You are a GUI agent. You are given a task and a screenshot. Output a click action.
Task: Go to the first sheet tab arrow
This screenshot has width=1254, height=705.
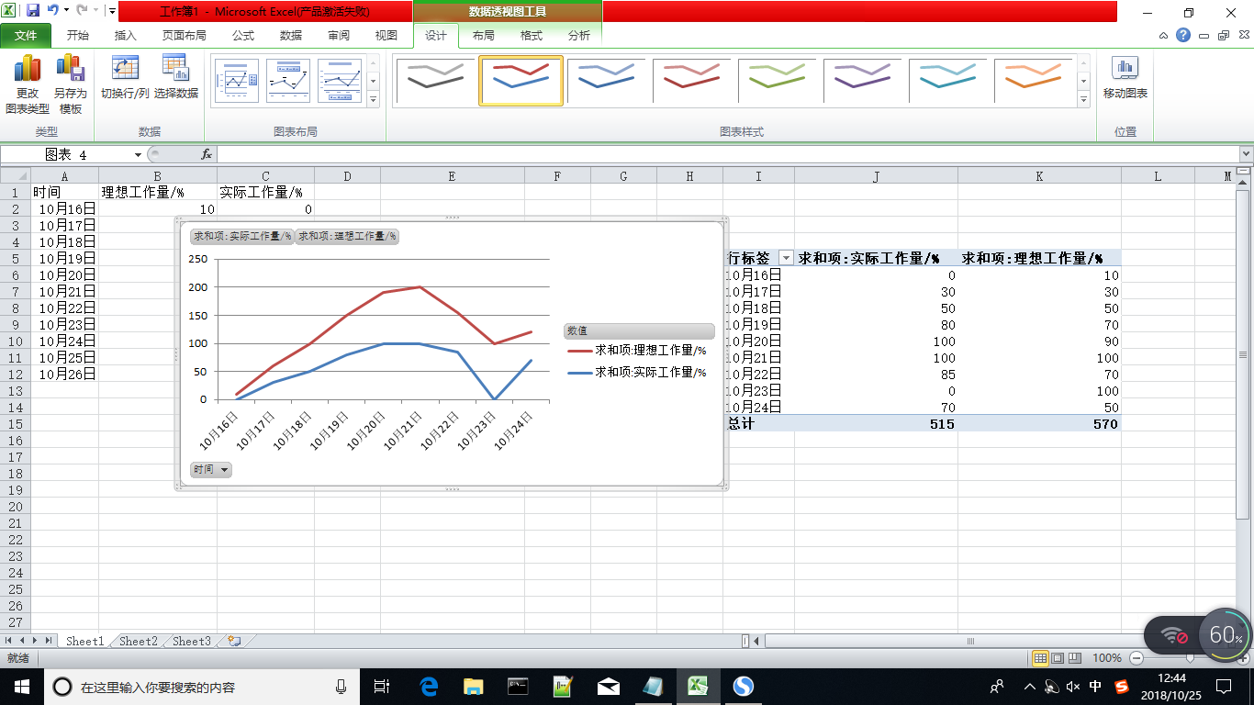[x=10, y=641]
